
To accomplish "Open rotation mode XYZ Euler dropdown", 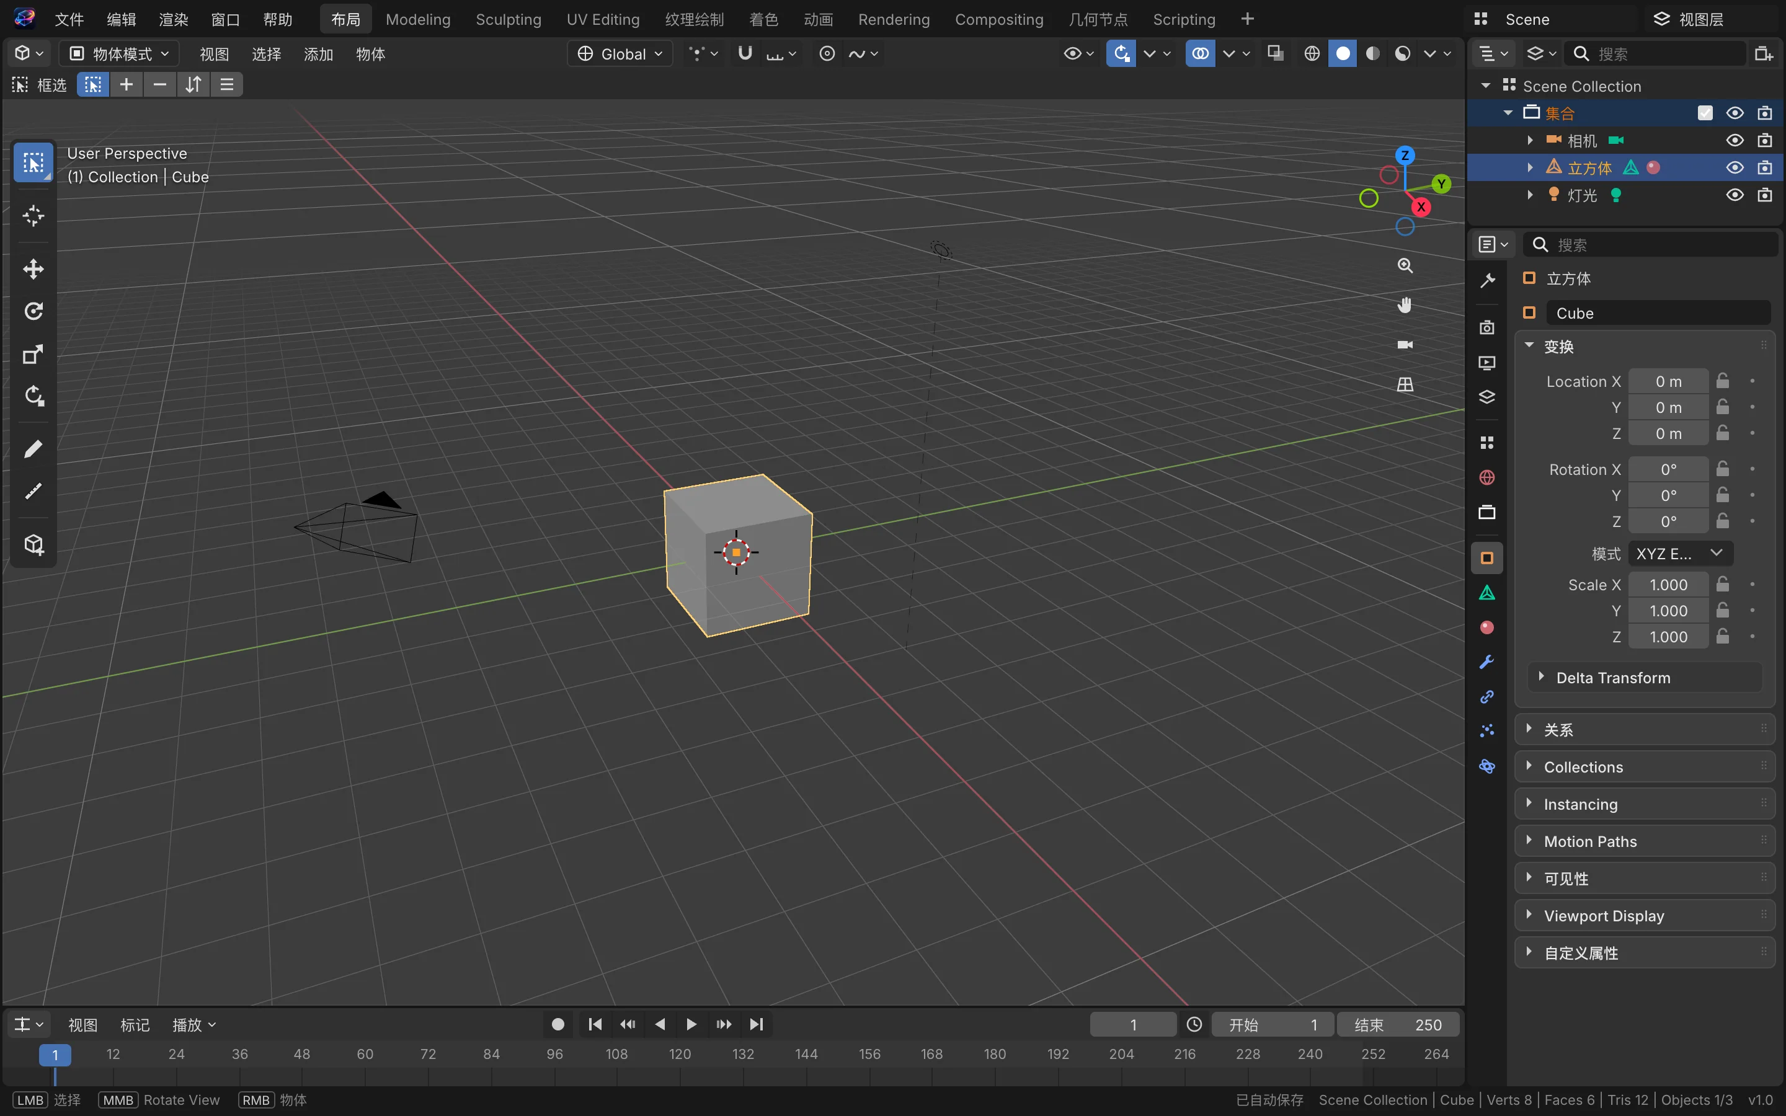I will (1680, 554).
